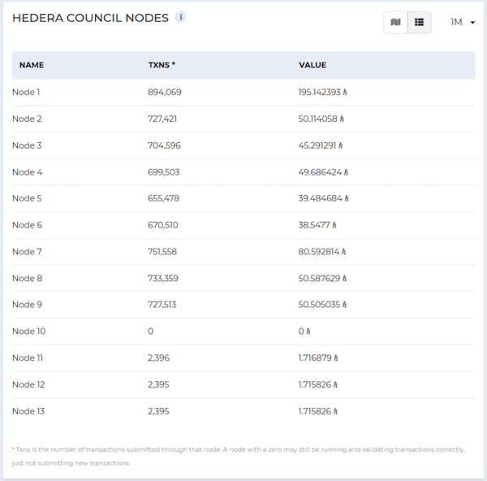Click Node 13's transaction count 2,395

(x=158, y=412)
